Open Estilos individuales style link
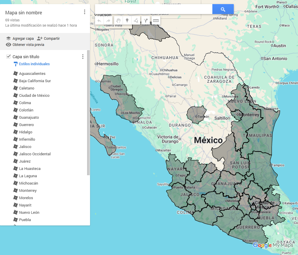This screenshot has height=255, width=298. [x=34, y=64]
